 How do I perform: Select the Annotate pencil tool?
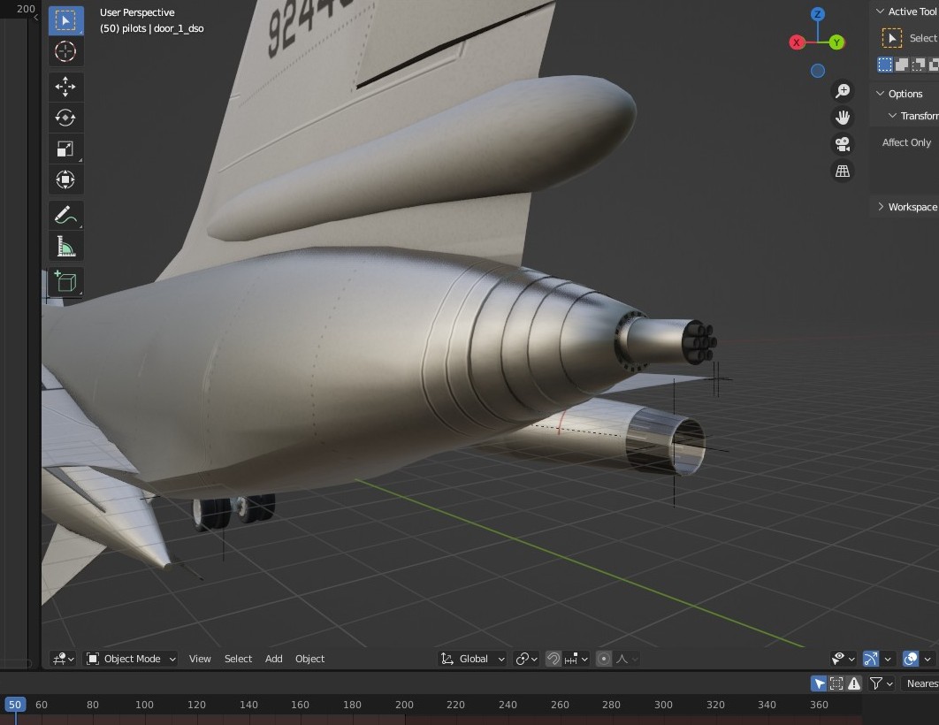(65, 216)
